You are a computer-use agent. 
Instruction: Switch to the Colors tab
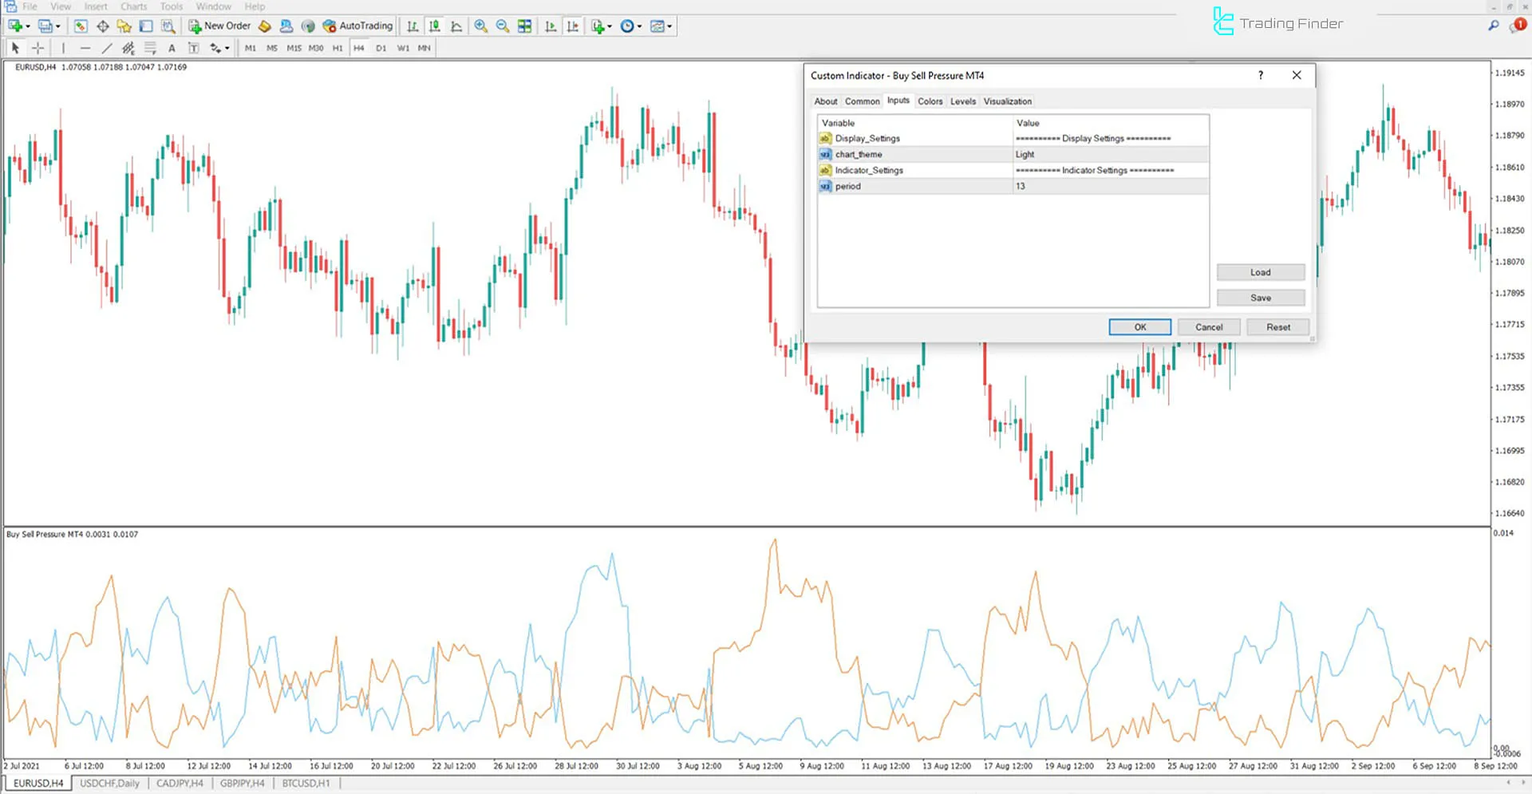point(930,101)
